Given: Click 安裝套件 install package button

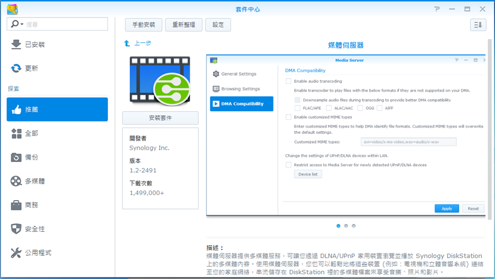Looking at the screenshot, I should [160, 118].
